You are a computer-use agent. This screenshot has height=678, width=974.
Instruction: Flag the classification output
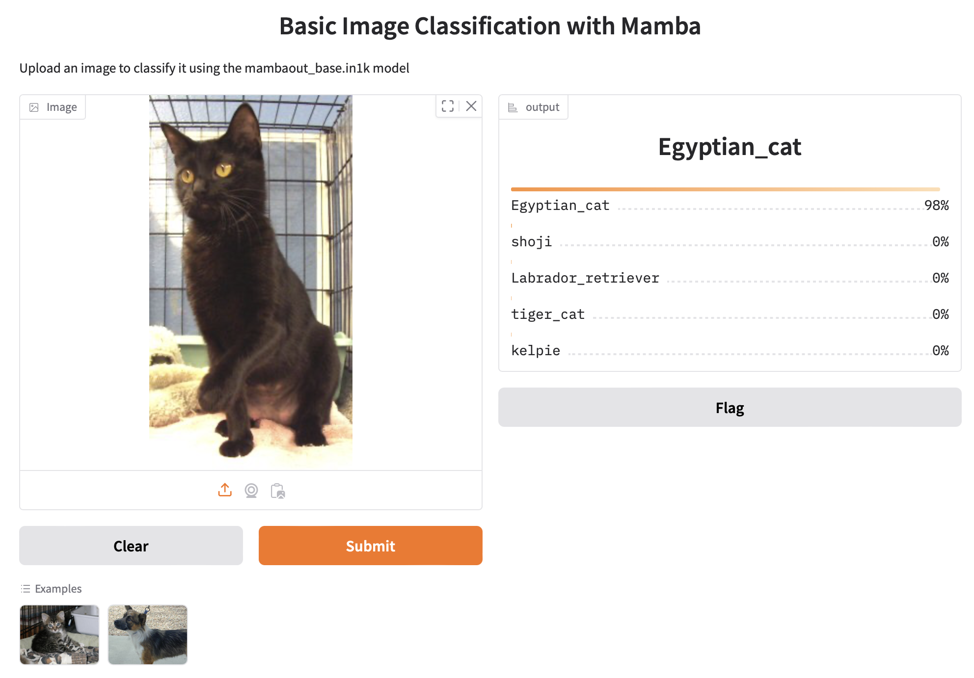730,407
